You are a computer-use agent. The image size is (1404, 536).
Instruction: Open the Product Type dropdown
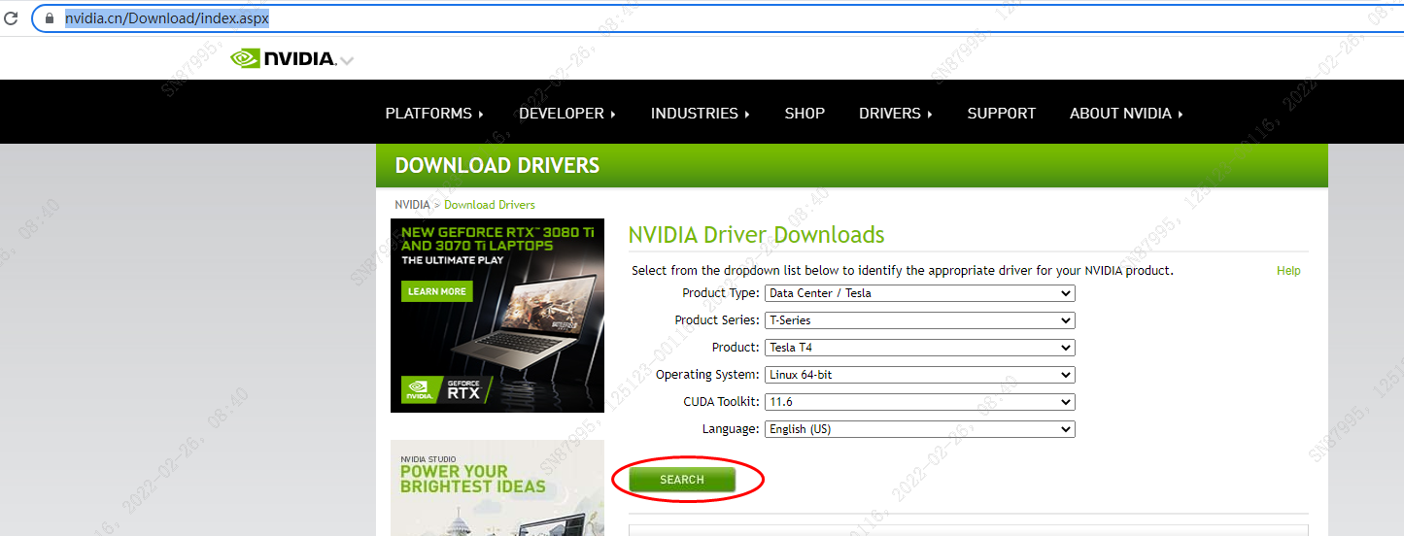pyautogui.click(x=920, y=293)
